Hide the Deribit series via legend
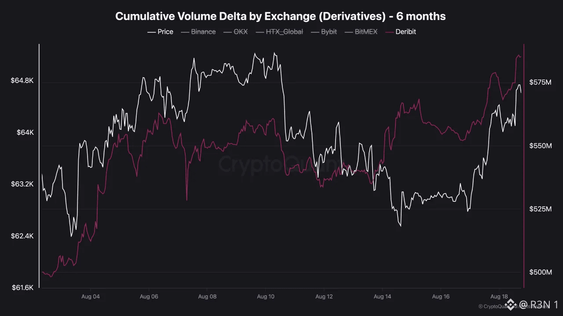The image size is (563, 316). tap(400, 32)
